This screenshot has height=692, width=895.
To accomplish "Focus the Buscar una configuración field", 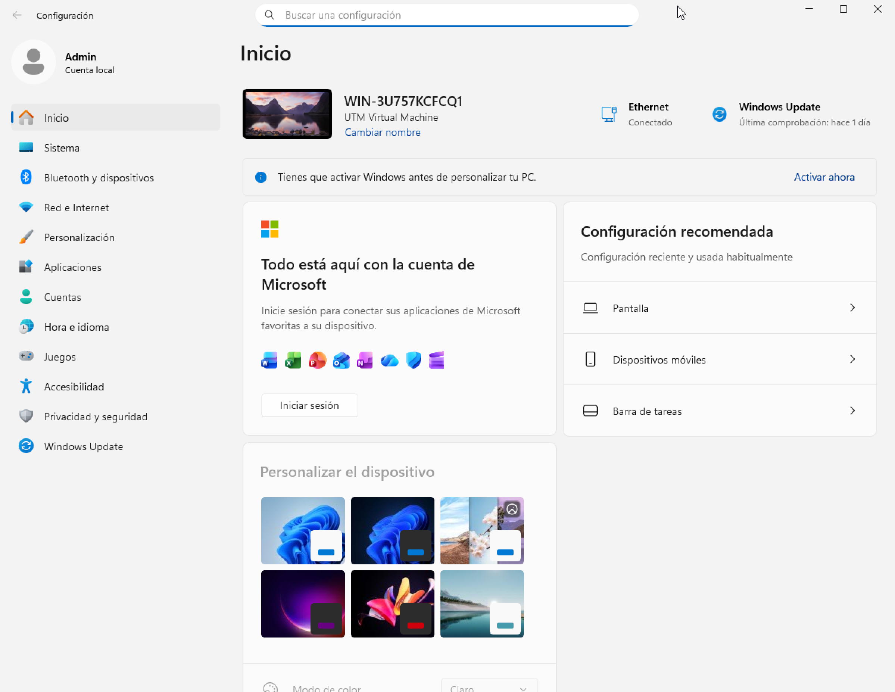I will (x=447, y=15).
